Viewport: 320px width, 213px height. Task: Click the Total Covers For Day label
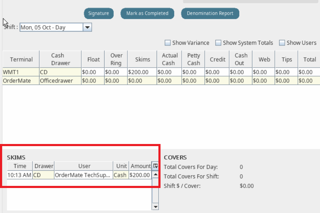[x=190, y=167]
